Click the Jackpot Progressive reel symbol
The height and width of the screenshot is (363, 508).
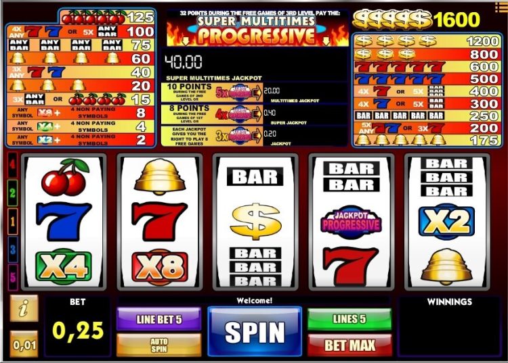coord(351,222)
